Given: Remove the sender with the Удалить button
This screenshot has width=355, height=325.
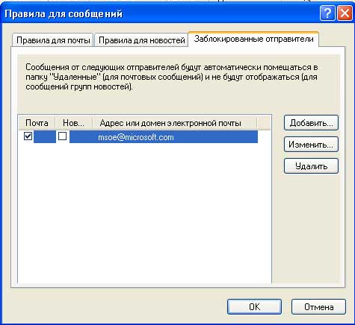Looking at the screenshot, I should point(311,166).
